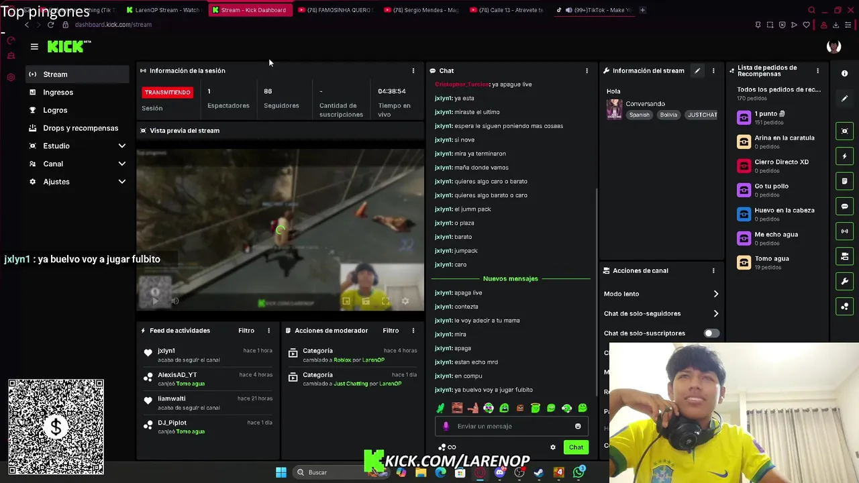Open Información del stream three-dot menu
The width and height of the screenshot is (859, 483).
click(x=713, y=70)
